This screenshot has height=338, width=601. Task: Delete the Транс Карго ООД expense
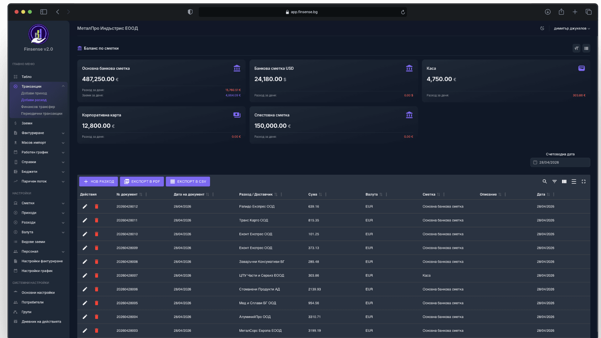click(x=96, y=220)
